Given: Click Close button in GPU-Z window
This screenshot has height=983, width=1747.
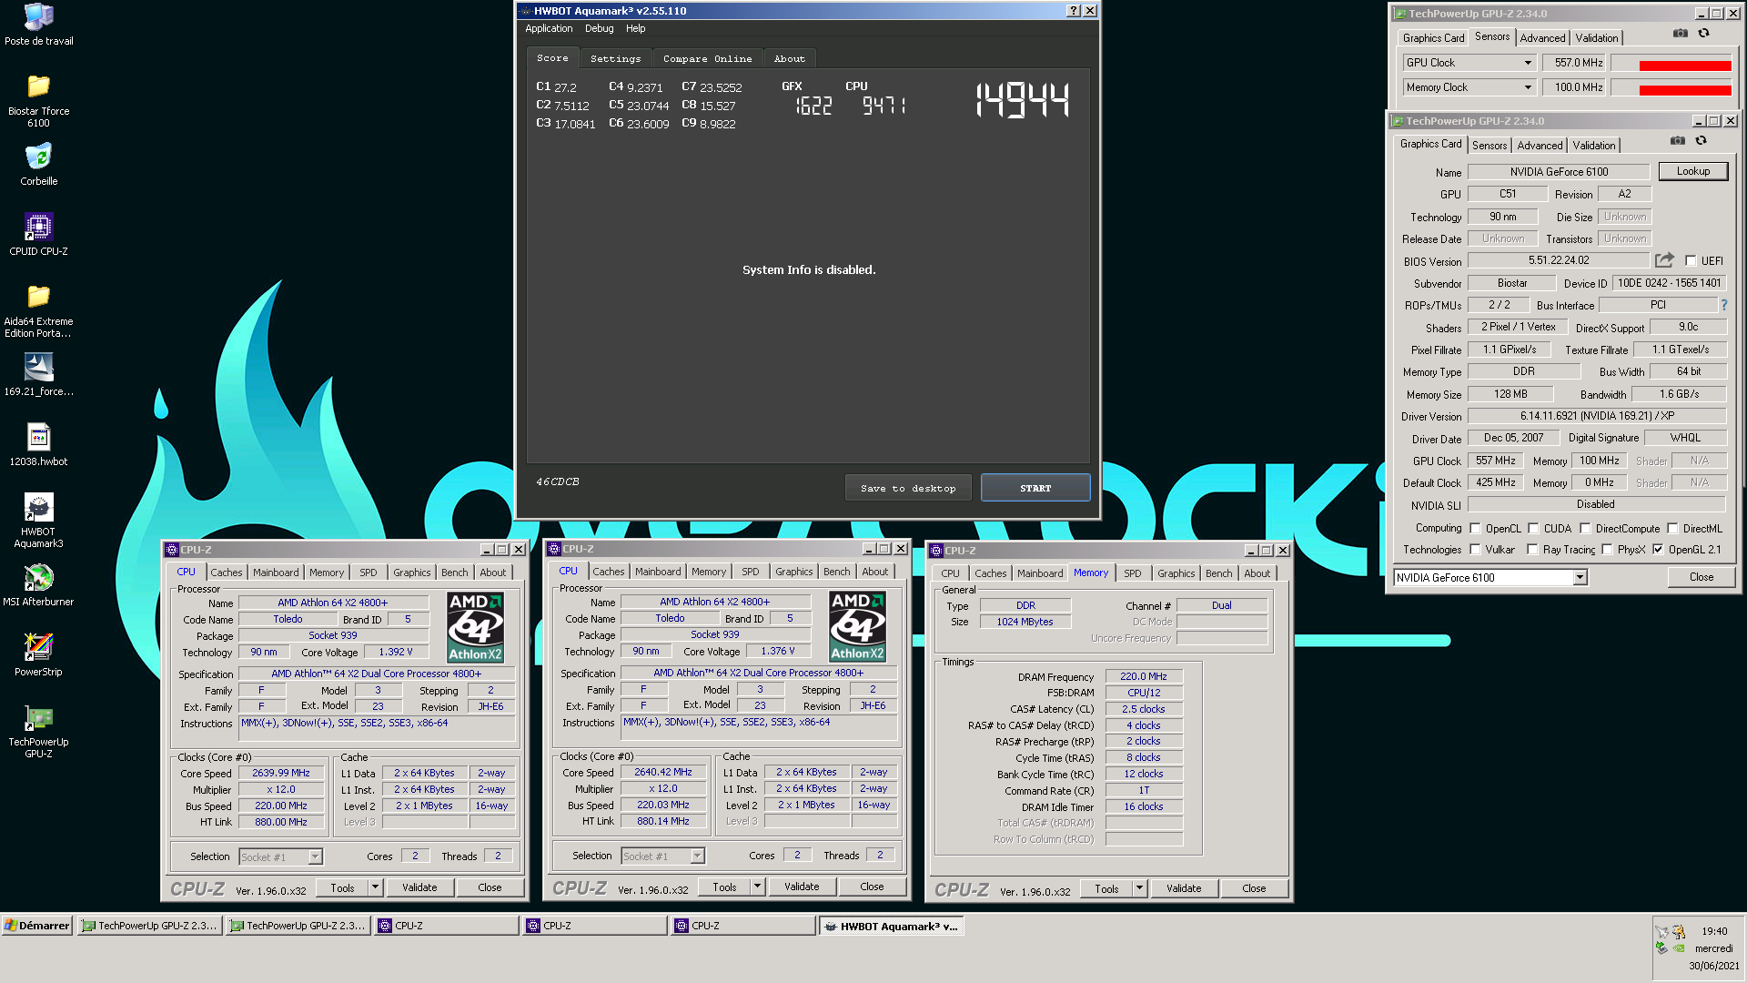Looking at the screenshot, I should coord(1702,577).
